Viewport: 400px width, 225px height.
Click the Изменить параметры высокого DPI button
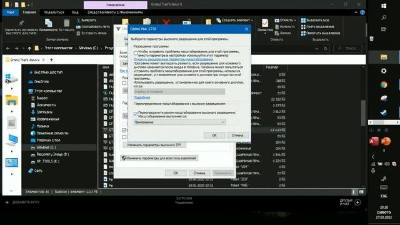[x=154, y=145]
